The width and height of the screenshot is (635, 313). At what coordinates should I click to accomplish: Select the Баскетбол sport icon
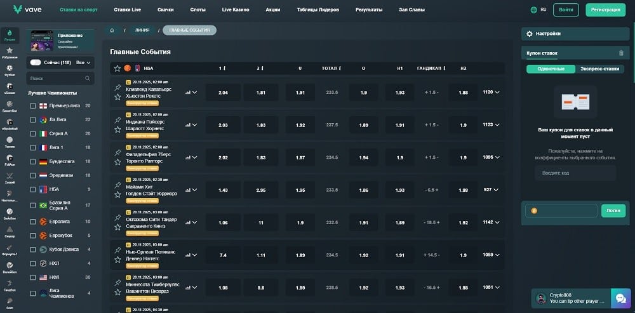(10, 107)
